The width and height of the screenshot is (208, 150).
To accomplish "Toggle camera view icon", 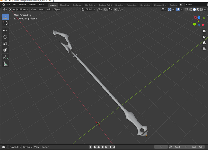I will point(204,43).
